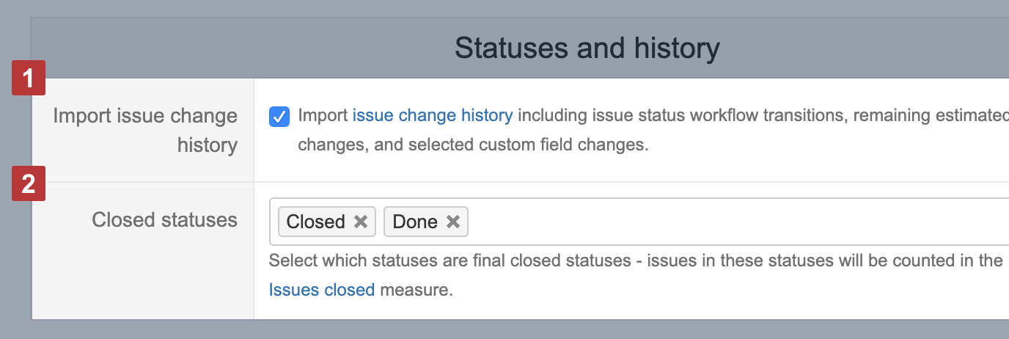Viewport: 1009px width, 339px height.
Task: Remove the Closed status tag
Action: (361, 222)
